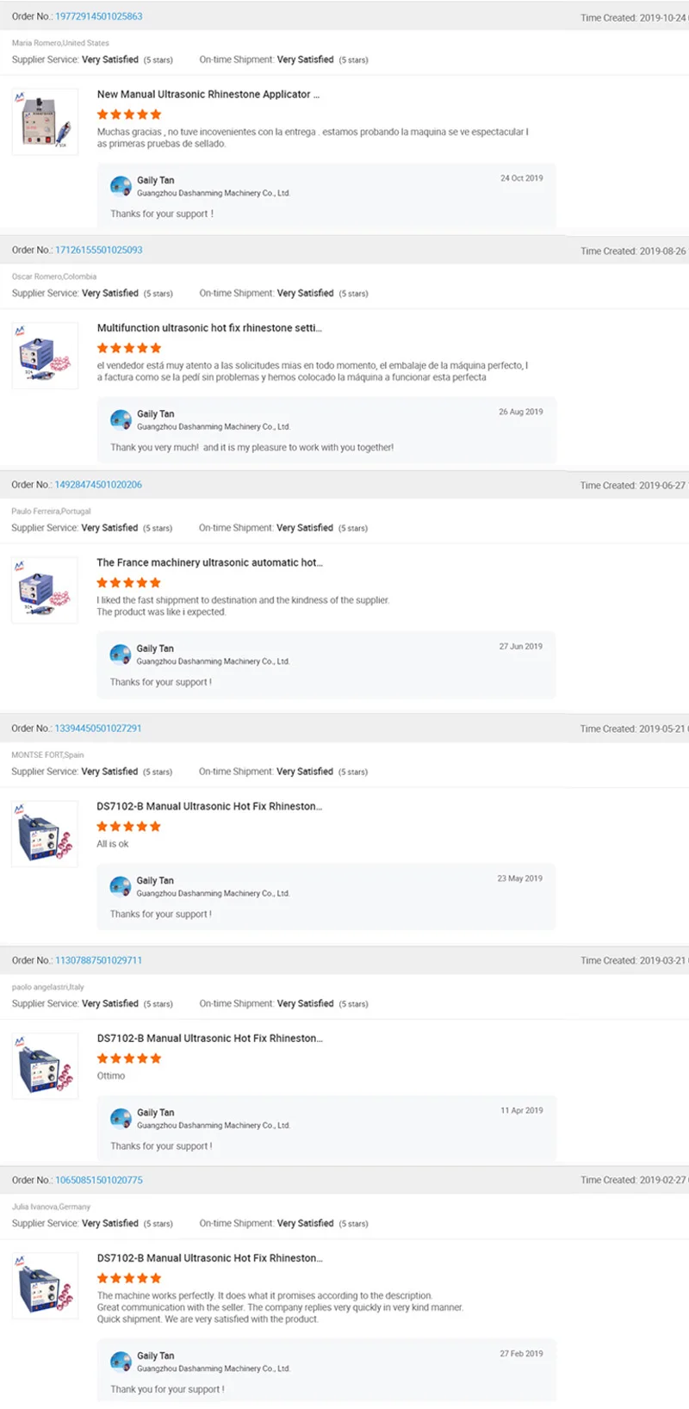The width and height of the screenshot is (689, 1409).
Task: Open order number 11307887501029711 link
Action: pyautogui.click(x=98, y=959)
